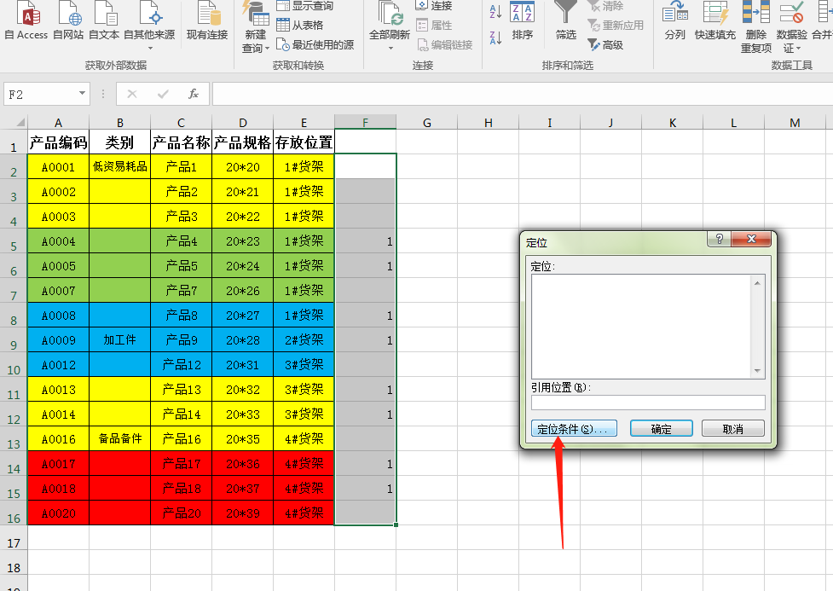Sort descending Z to A
The image size is (833, 591).
click(x=495, y=38)
